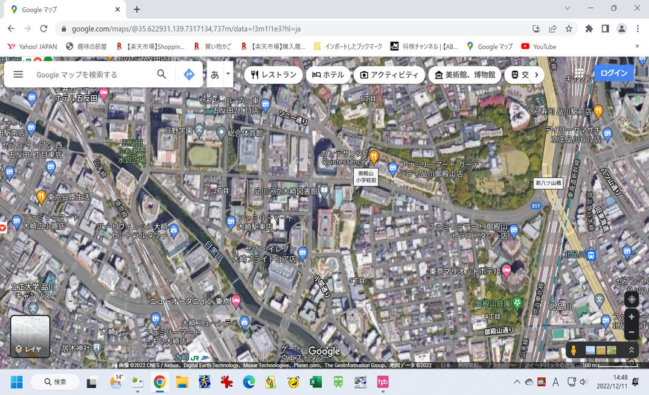Open Microsoft Edge from taskbar
This screenshot has height=395, width=649.
[x=249, y=382]
